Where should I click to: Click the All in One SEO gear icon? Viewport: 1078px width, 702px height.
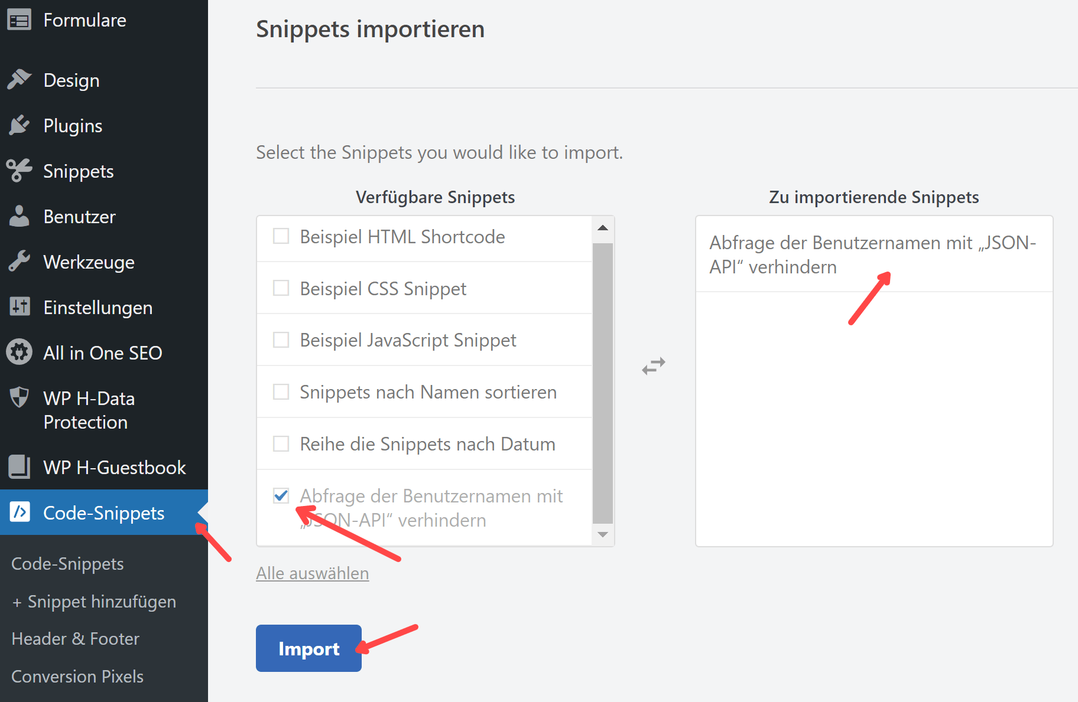19,352
